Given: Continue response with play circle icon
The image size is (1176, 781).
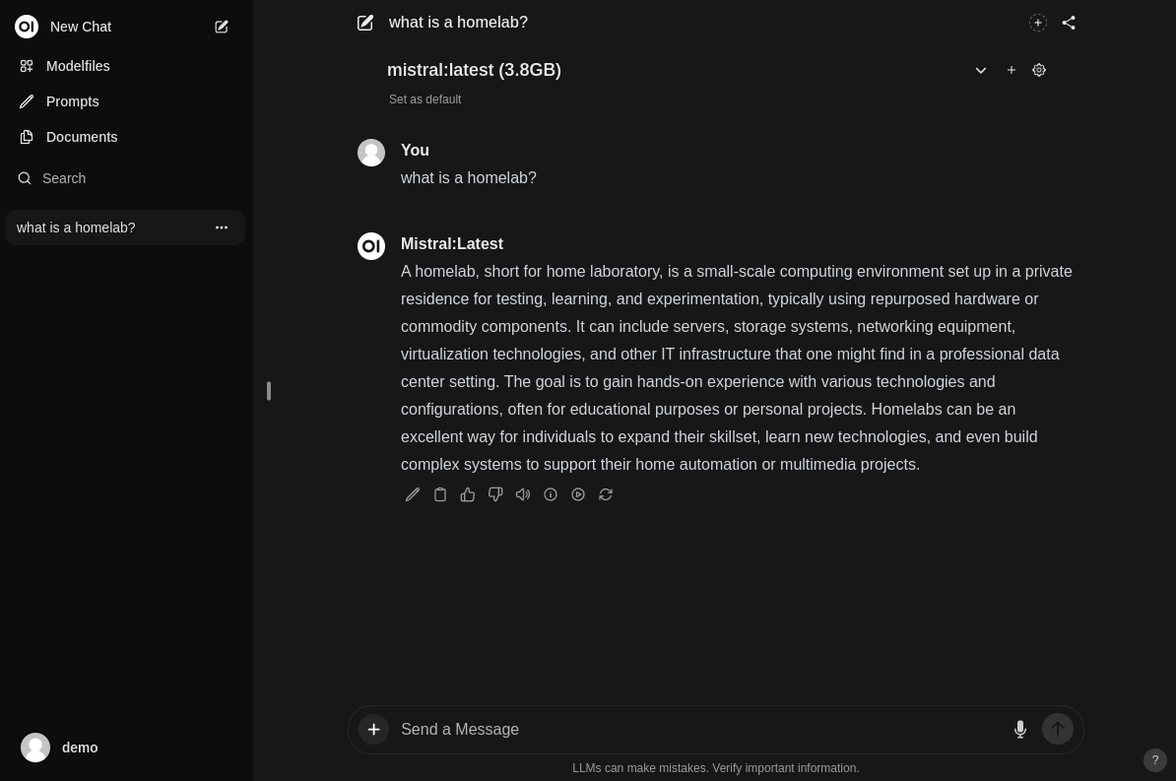Looking at the screenshot, I should click(578, 494).
